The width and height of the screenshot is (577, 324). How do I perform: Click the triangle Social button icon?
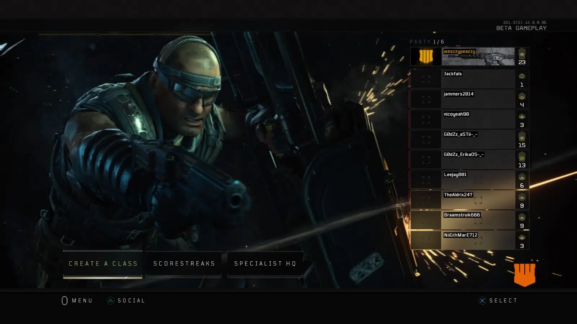[x=111, y=301]
